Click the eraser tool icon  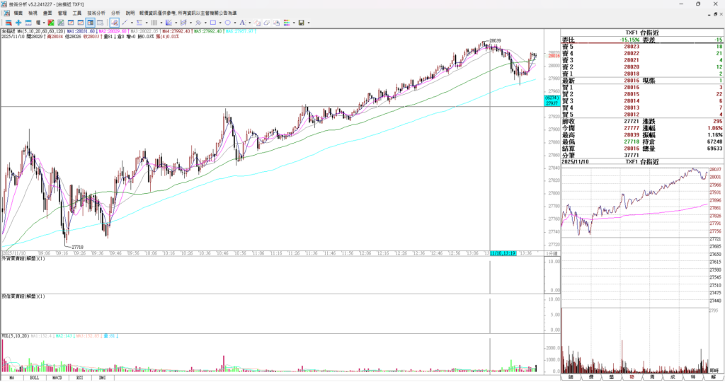(267, 23)
